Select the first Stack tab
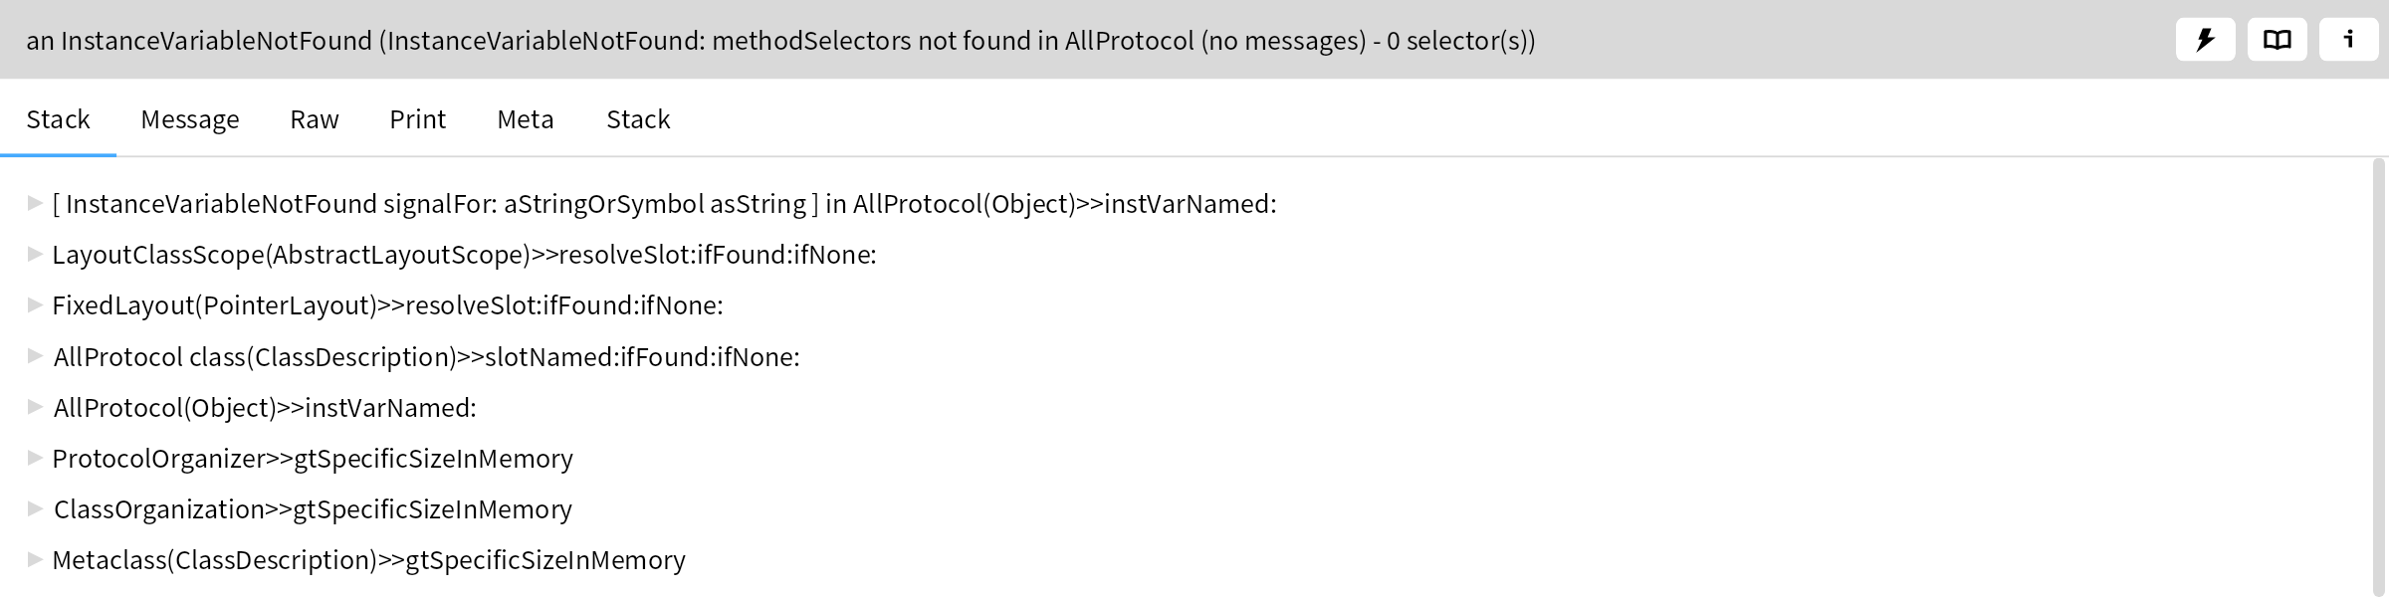Screen dimensions: 2389x597 click(x=58, y=119)
